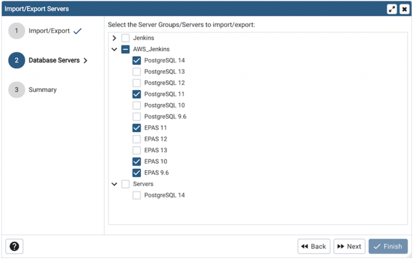Click the step 1 numbered circle

pyautogui.click(x=17, y=30)
